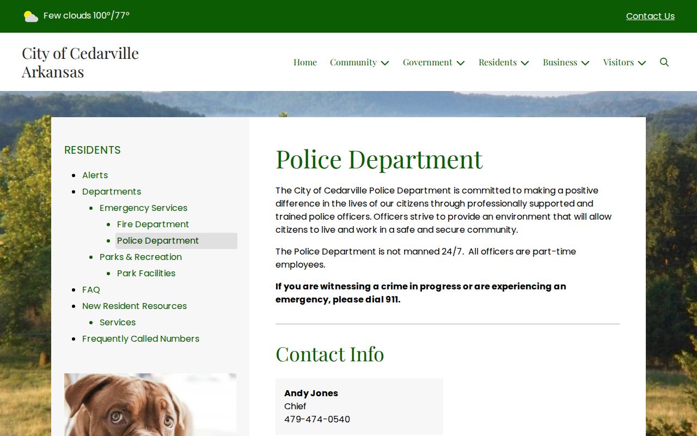Open New Resident Resources link
The width and height of the screenshot is (697, 436).
(x=134, y=306)
